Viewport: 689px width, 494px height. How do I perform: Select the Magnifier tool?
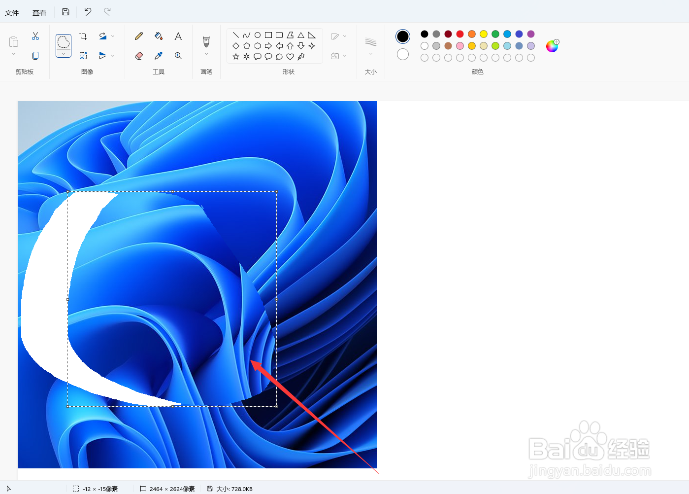[x=178, y=56]
